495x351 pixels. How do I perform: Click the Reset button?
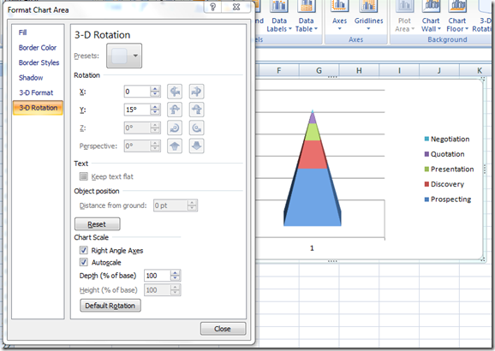[x=97, y=224]
